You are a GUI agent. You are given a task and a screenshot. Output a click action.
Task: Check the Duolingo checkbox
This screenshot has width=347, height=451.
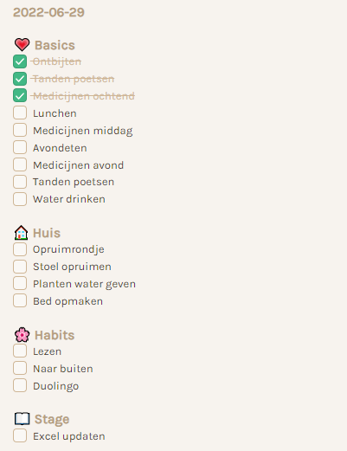point(20,385)
